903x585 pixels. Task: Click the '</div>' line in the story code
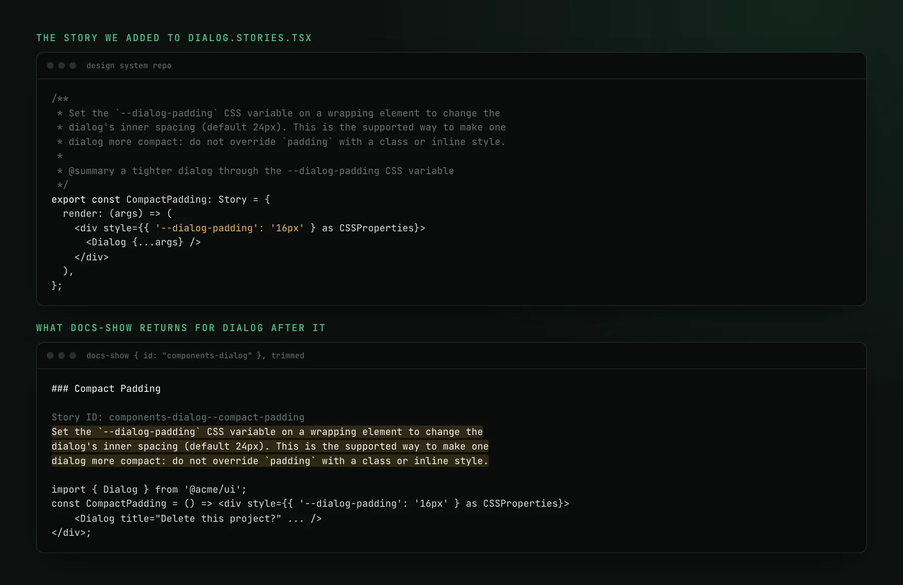92,257
